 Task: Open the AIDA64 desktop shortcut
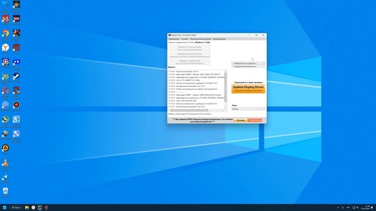(x=5, y=19)
